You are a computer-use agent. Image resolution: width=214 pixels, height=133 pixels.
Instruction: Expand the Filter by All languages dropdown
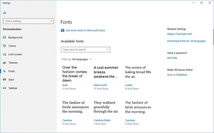(x=77, y=59)
